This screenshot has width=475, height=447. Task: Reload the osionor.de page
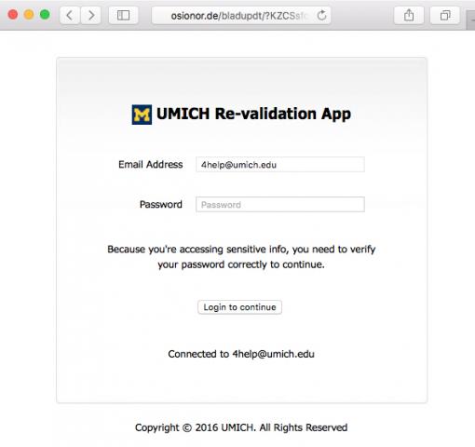point(321,15)
